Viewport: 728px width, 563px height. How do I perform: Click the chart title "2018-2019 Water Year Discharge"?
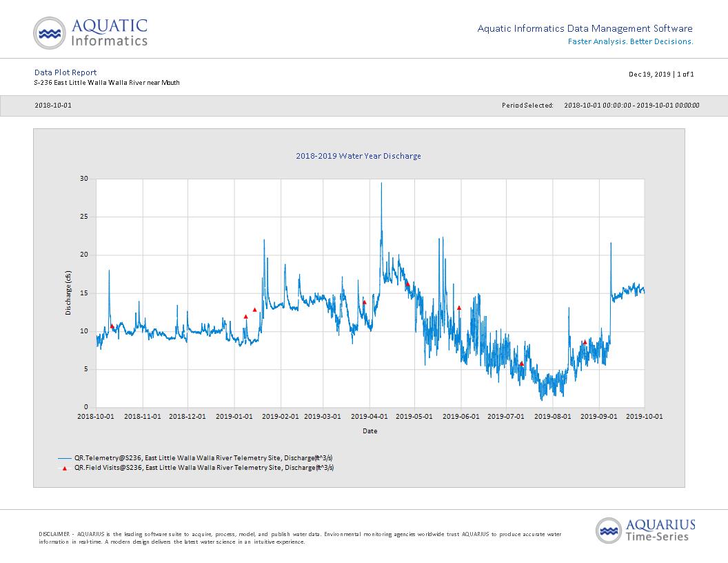point(358,156)
